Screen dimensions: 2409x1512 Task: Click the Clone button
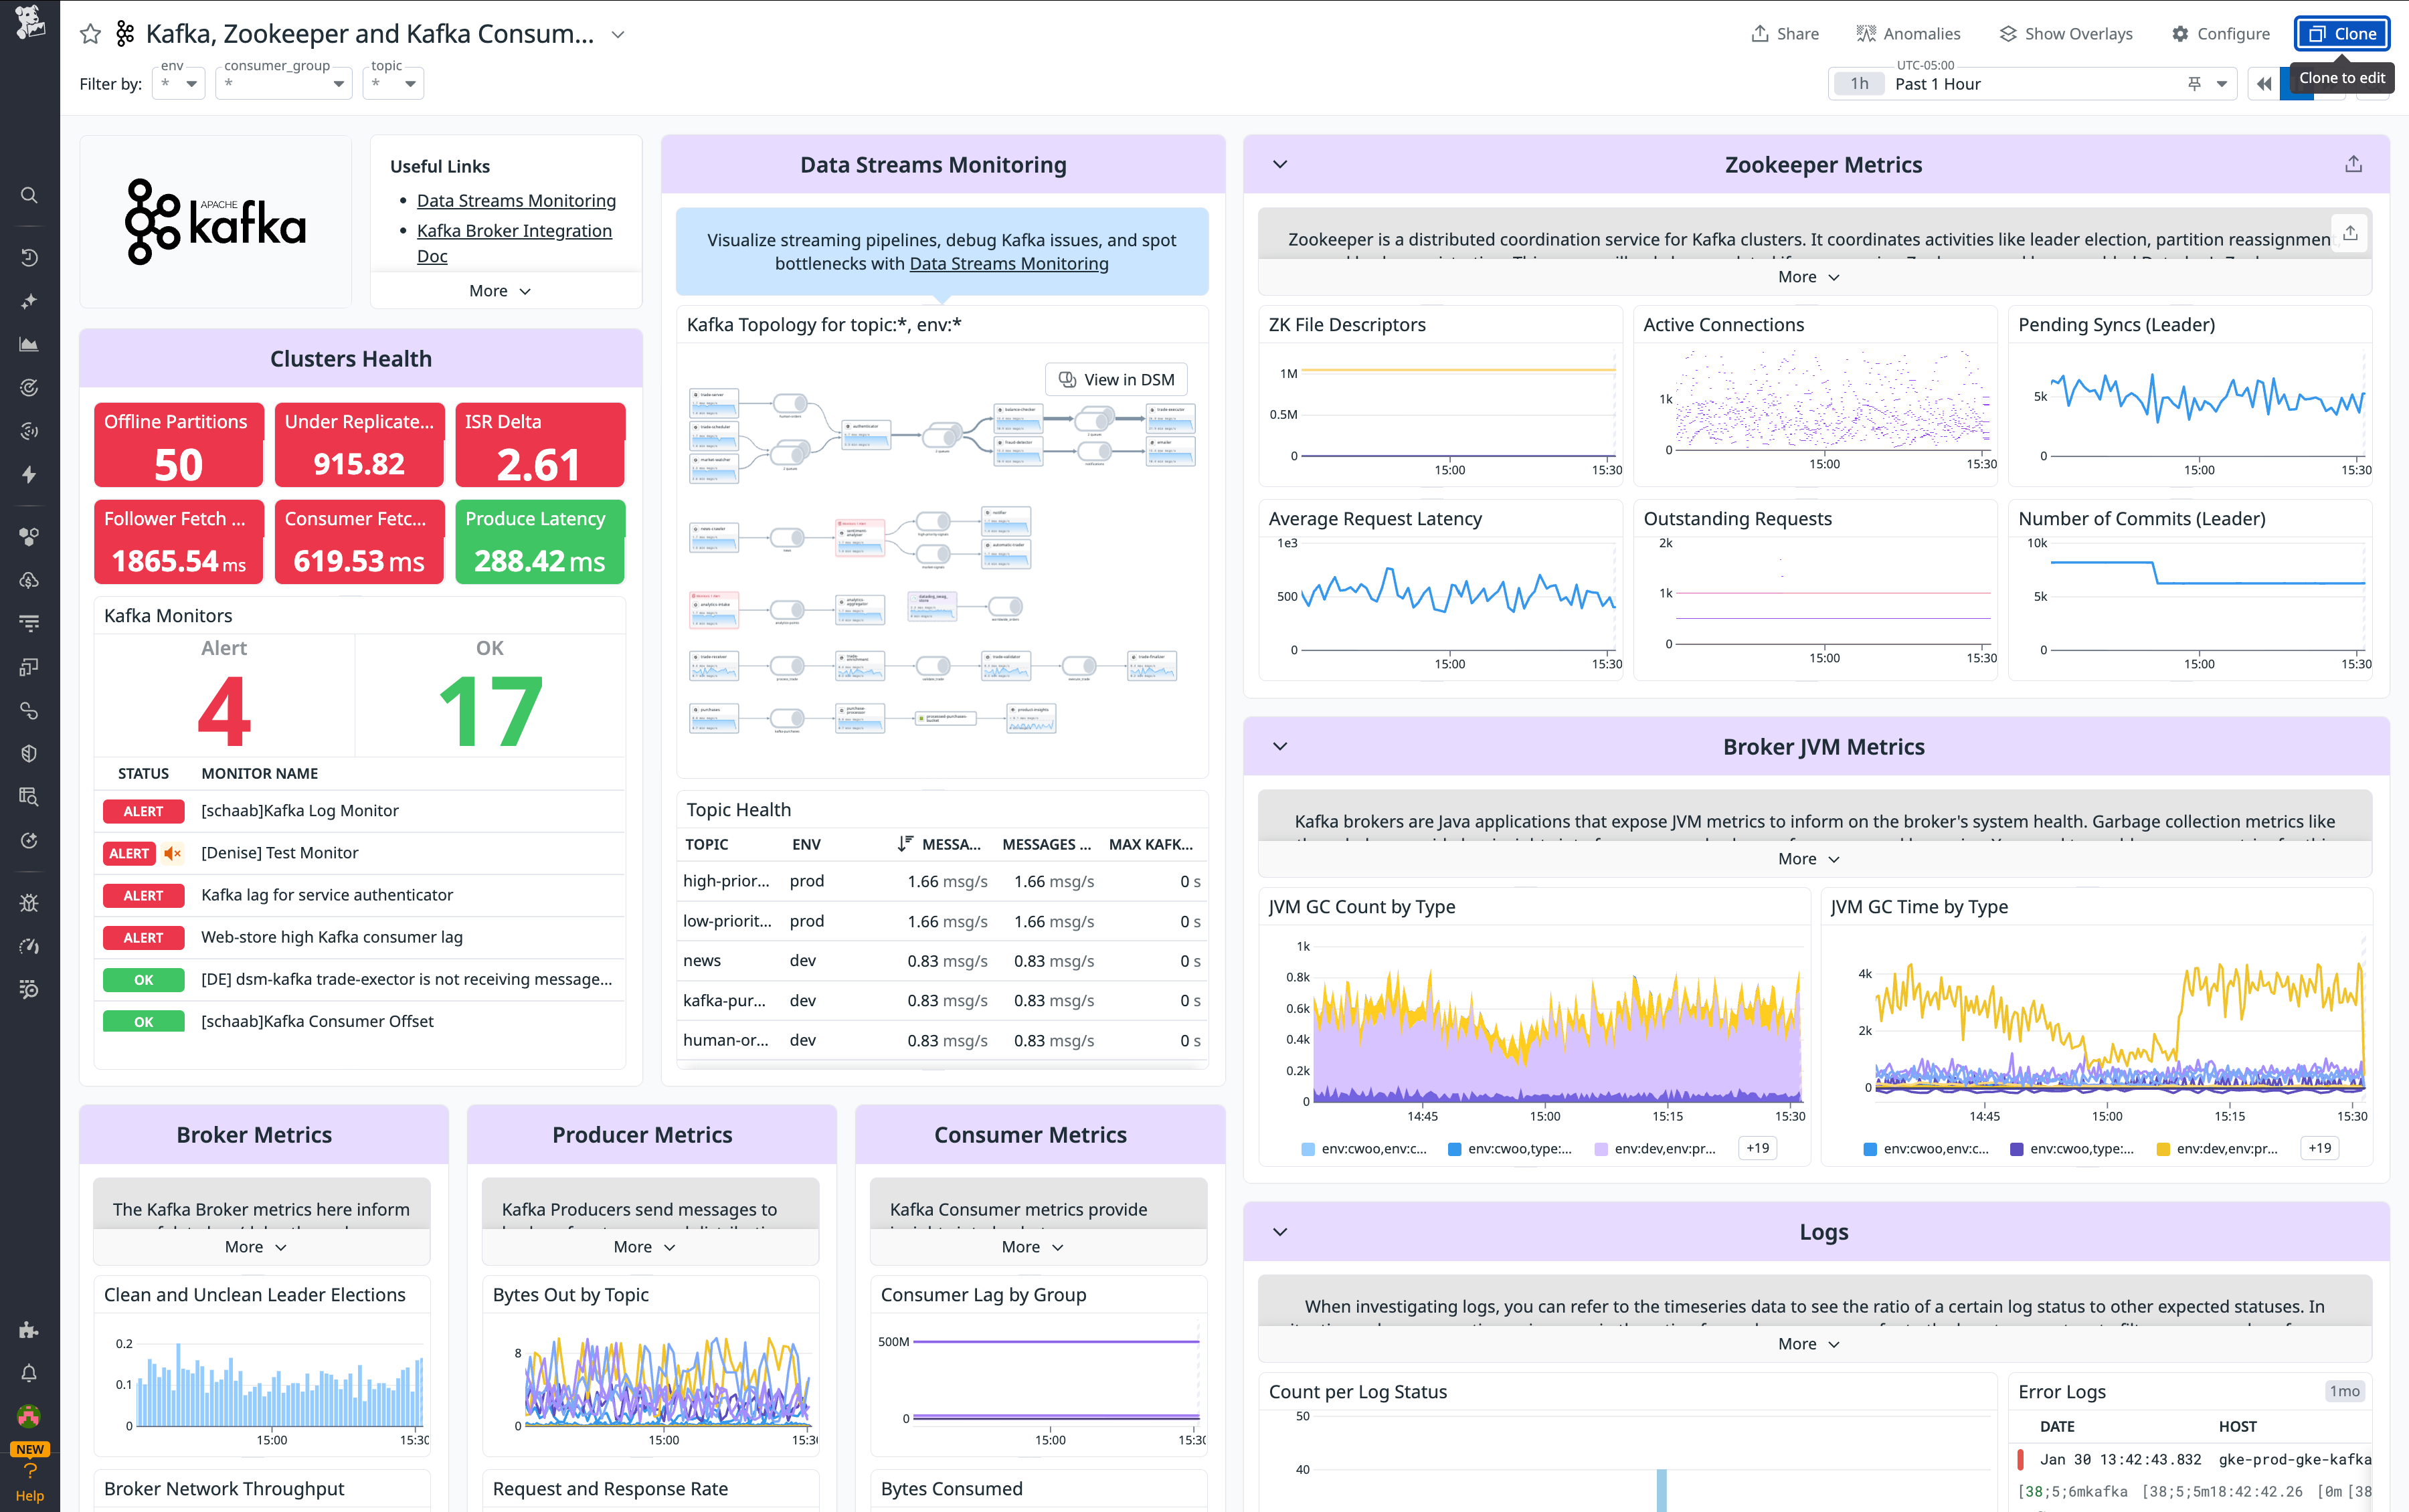2342,33
